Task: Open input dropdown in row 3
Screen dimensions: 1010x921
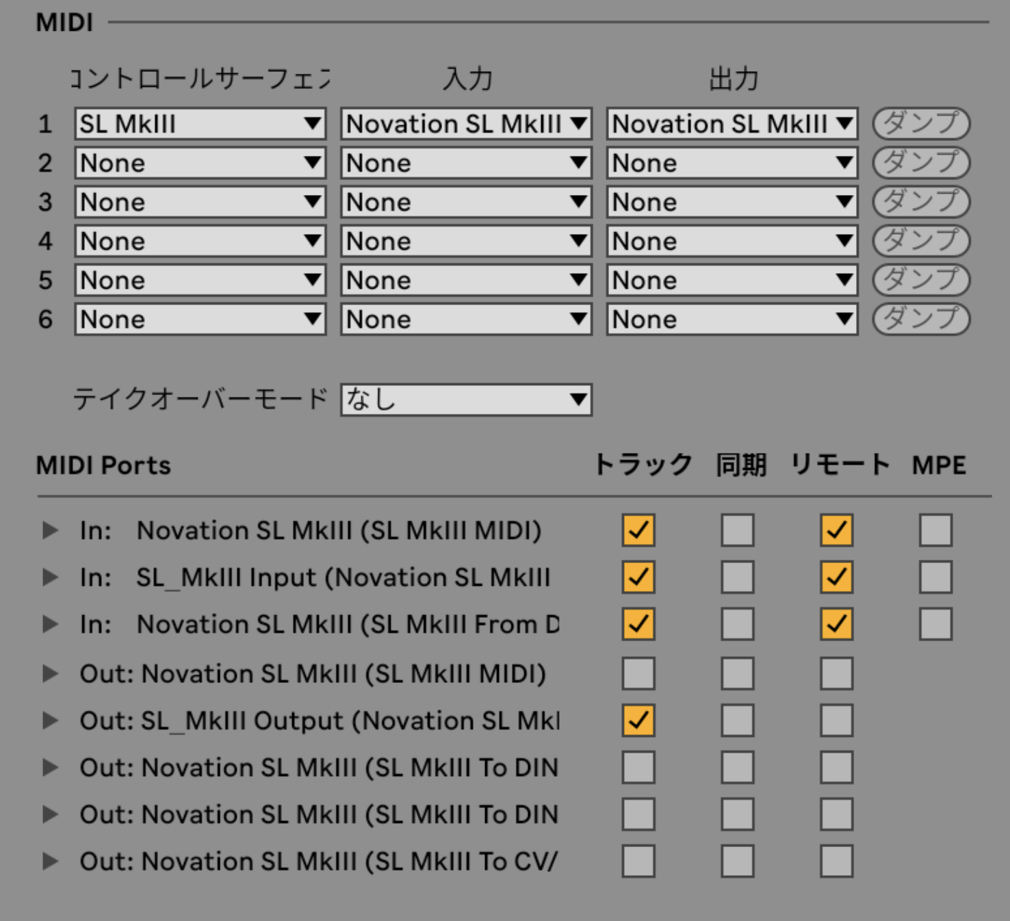Action: point(466,203)
